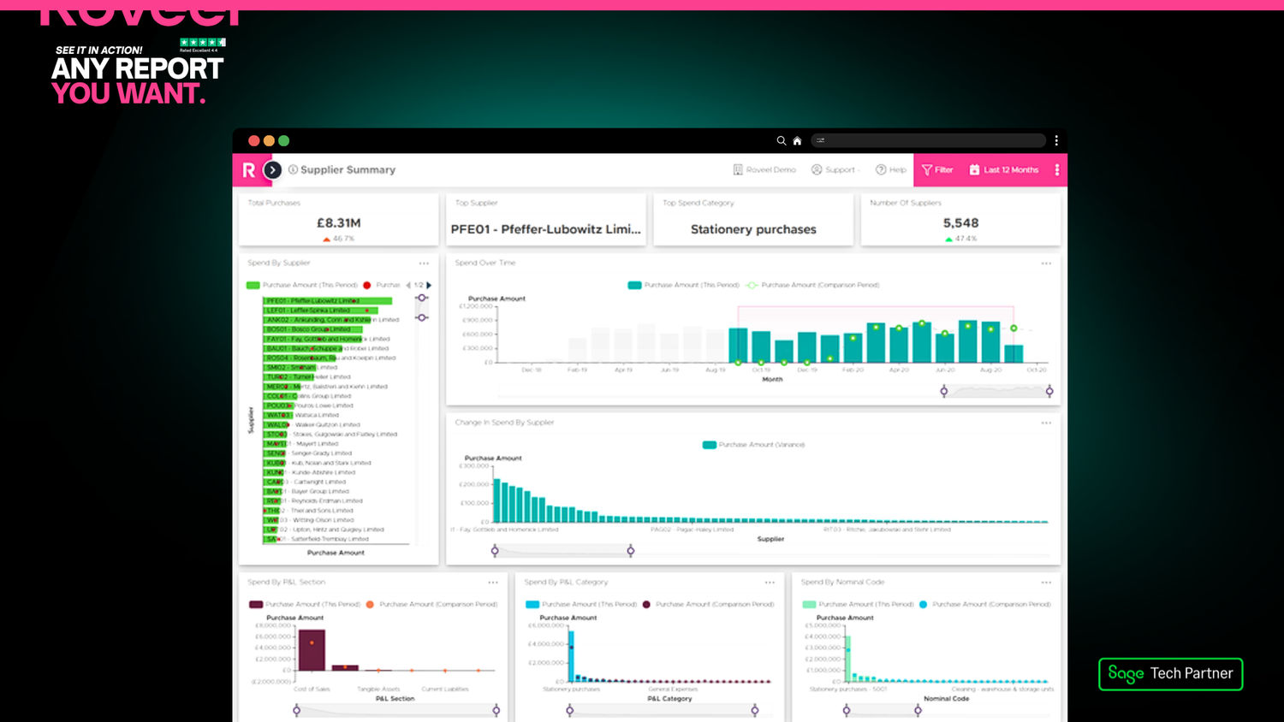Click left range slider handle under Spend Over Time

(944, 391)
